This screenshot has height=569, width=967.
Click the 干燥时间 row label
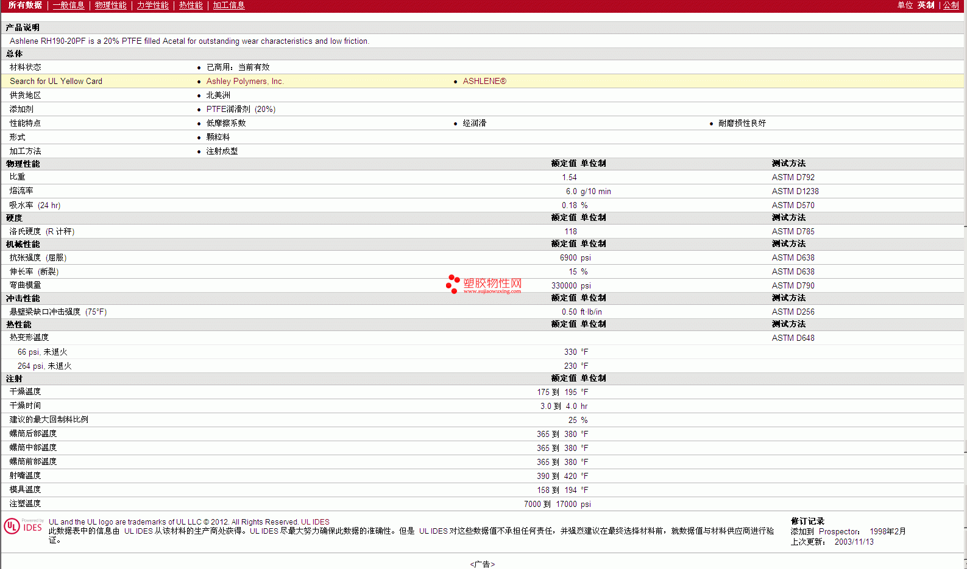tap(26, 406)
